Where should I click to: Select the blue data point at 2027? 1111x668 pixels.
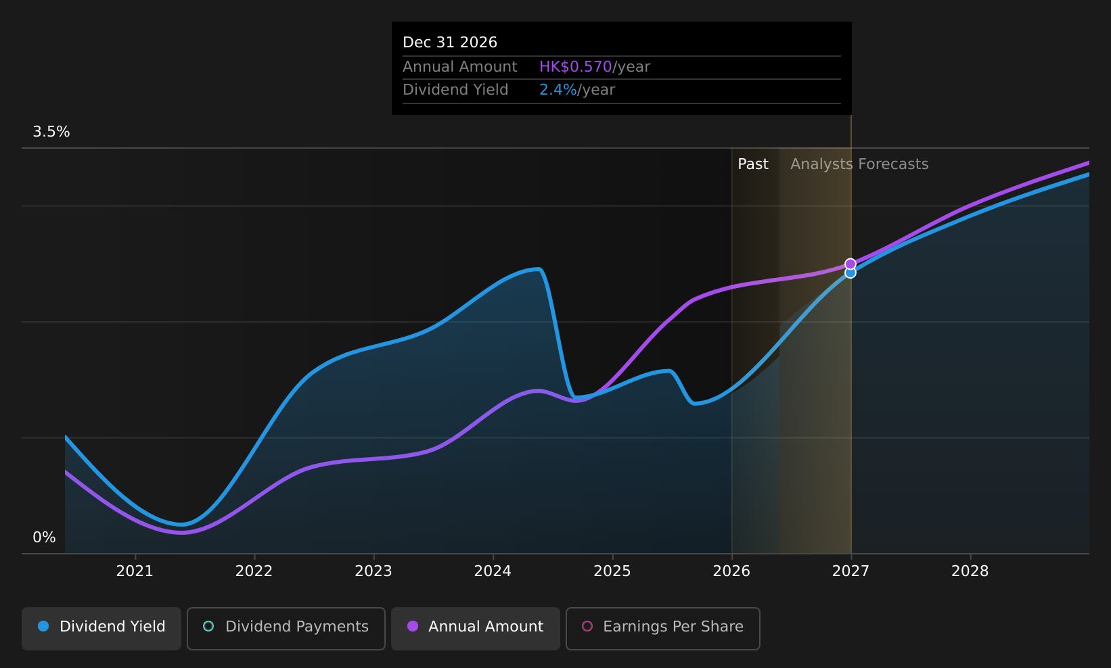pos(851,272)
